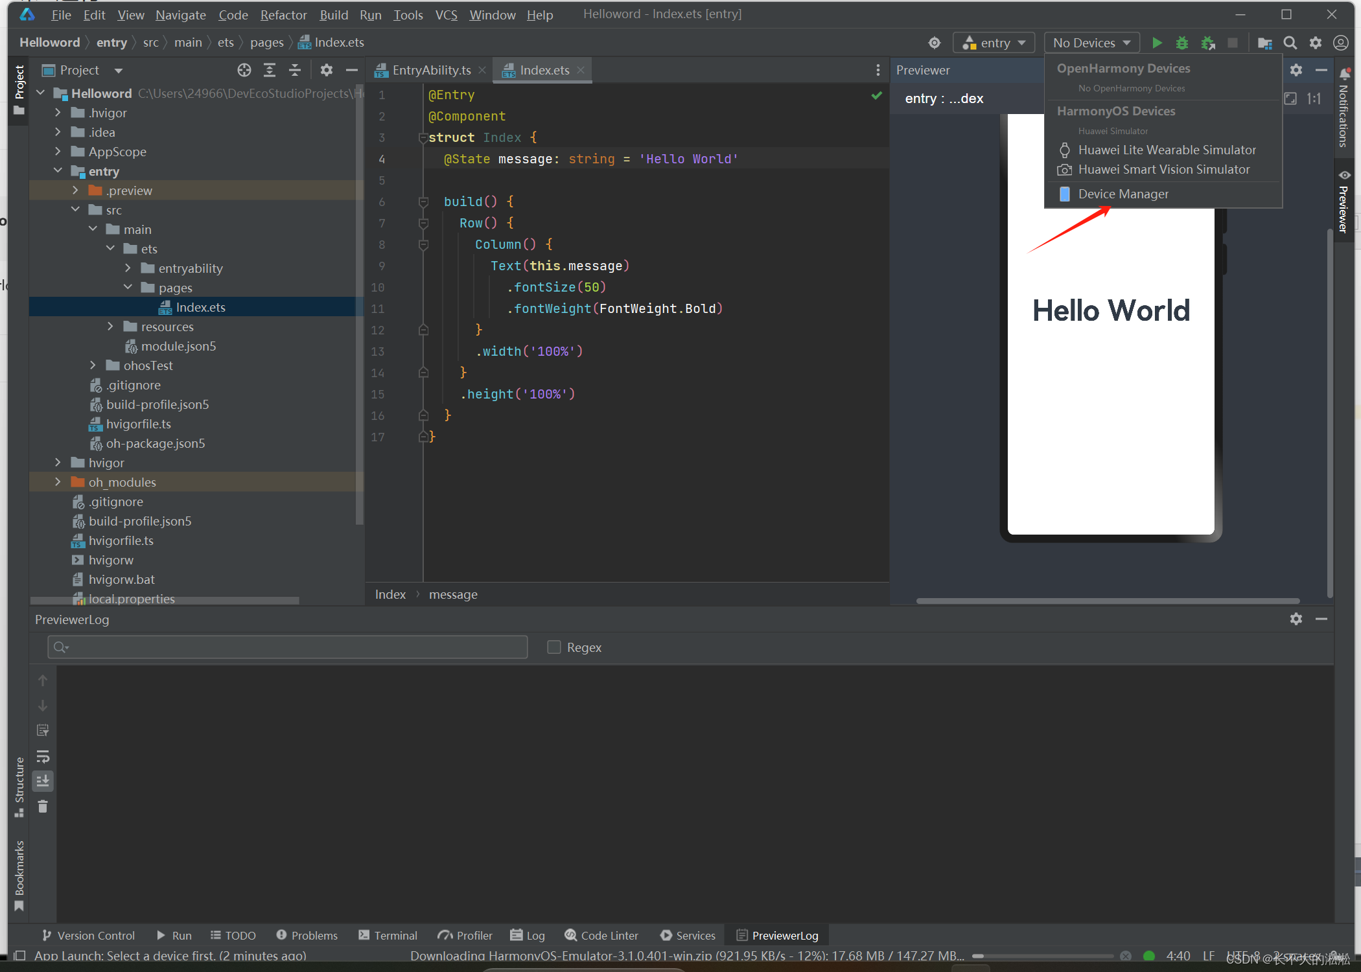Open the entry module dropdown
The height and width of the screenshot is (972, 1361).
click(994, 43)
